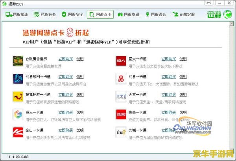Click the VIP用户 discount notice text
Viewport: 236px width, 161px height.
86,42
